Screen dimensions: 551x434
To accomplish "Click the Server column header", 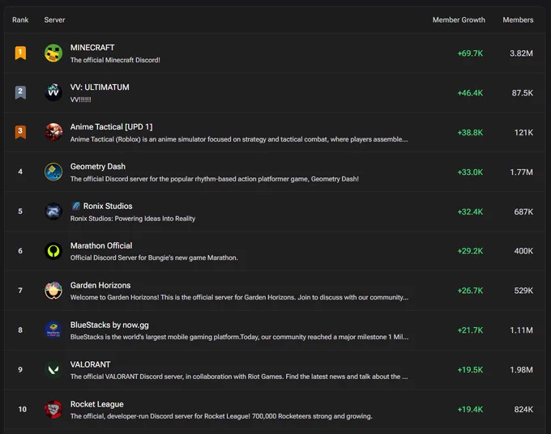I will [x=54, y=20].
